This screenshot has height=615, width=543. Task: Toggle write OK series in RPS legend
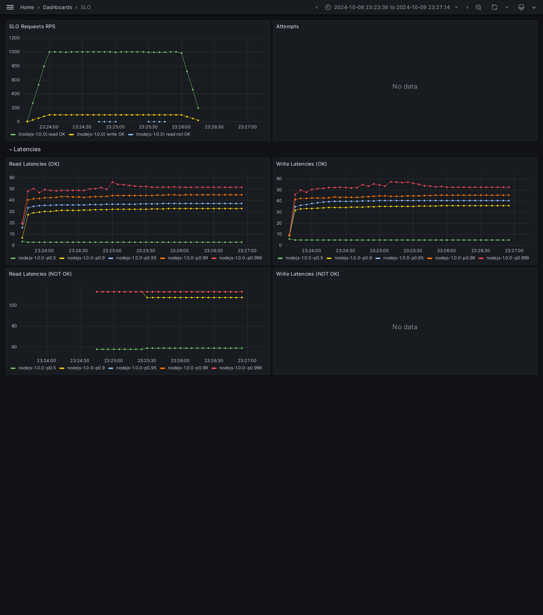click(100, 134)
